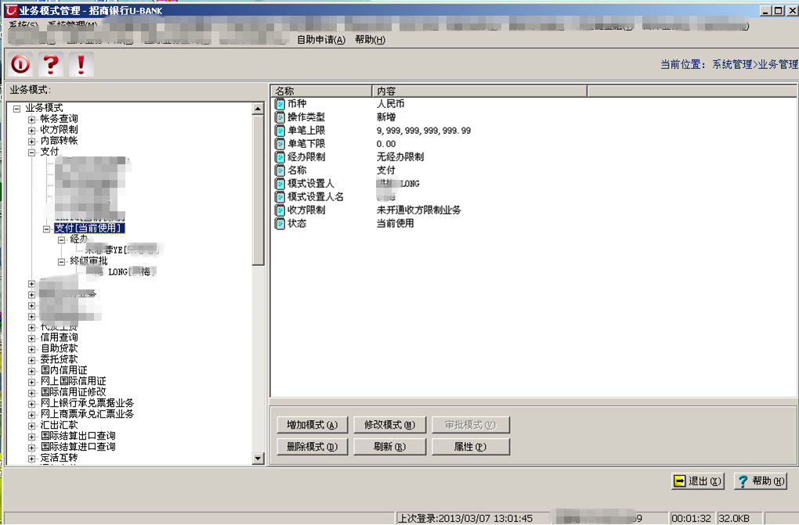Viewport: 799px width, 525px height.
Task: Open properties via the 属性(P) button
Action: (x=470, y=447)
